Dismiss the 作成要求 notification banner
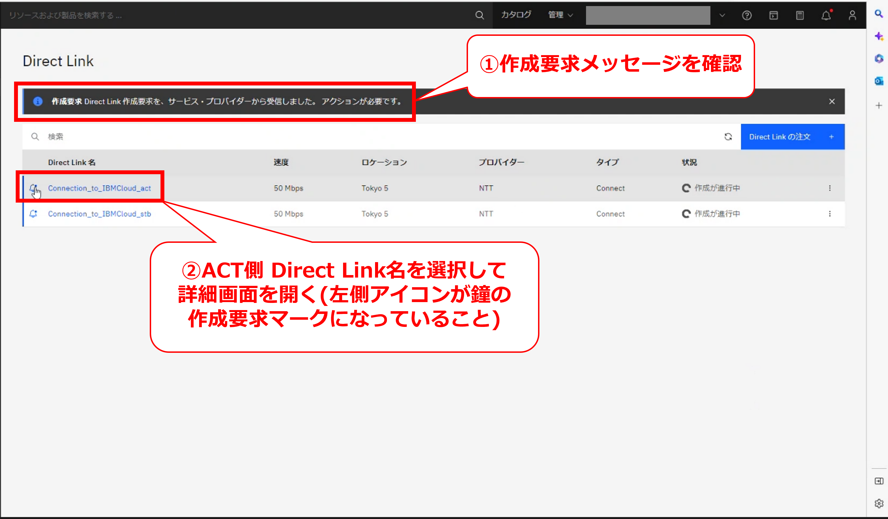 pyautogui.click(x=832, y=101)
